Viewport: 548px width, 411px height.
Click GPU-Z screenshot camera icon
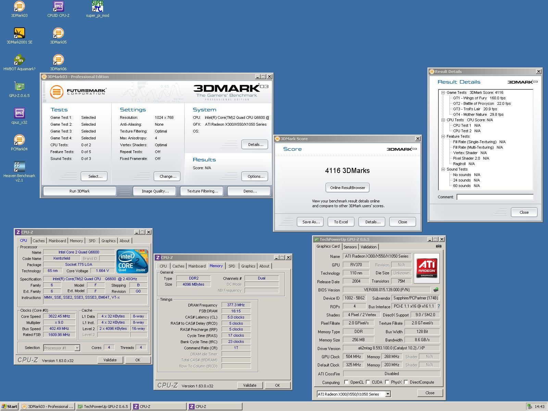(x=438, y=246)
